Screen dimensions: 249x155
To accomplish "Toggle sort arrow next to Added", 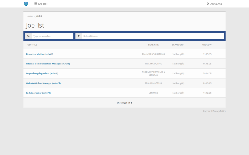I will tap(211, 45).
